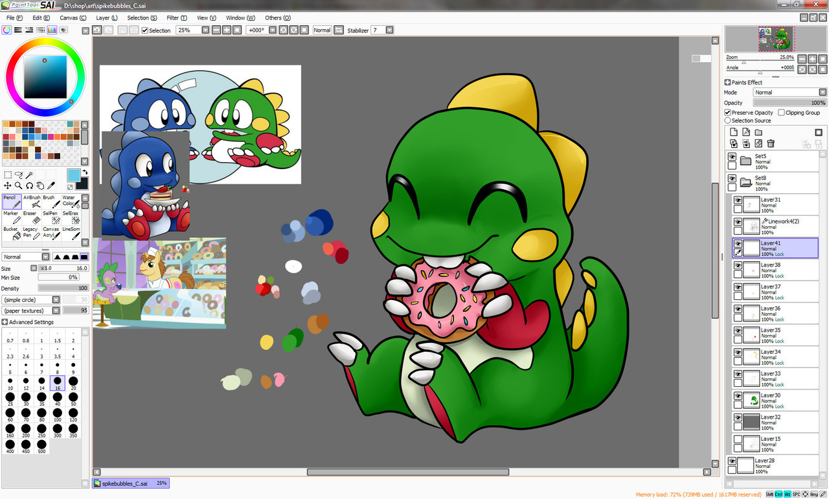Viewport: 829px width, 499px height.
Task: Select the Marker tool
Action: (x=12, y=217)
